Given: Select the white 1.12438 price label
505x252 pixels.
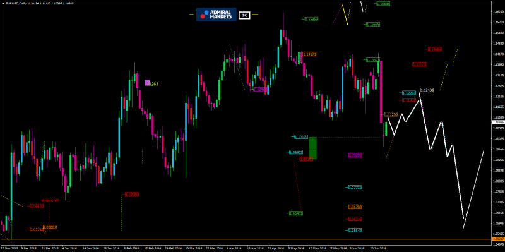Looking at the screenshot, I should 427,90.
